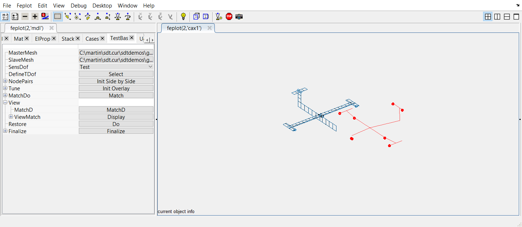
Task: Collapse the View tree node
Action: [5, 102]
